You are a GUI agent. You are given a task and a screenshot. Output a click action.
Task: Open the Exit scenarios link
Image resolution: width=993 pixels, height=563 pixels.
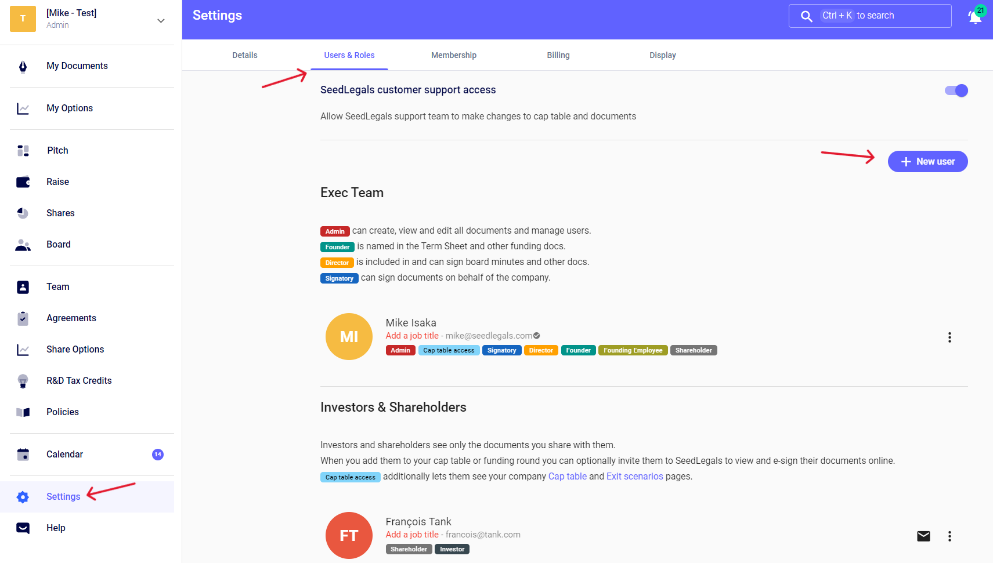point(634,477)
